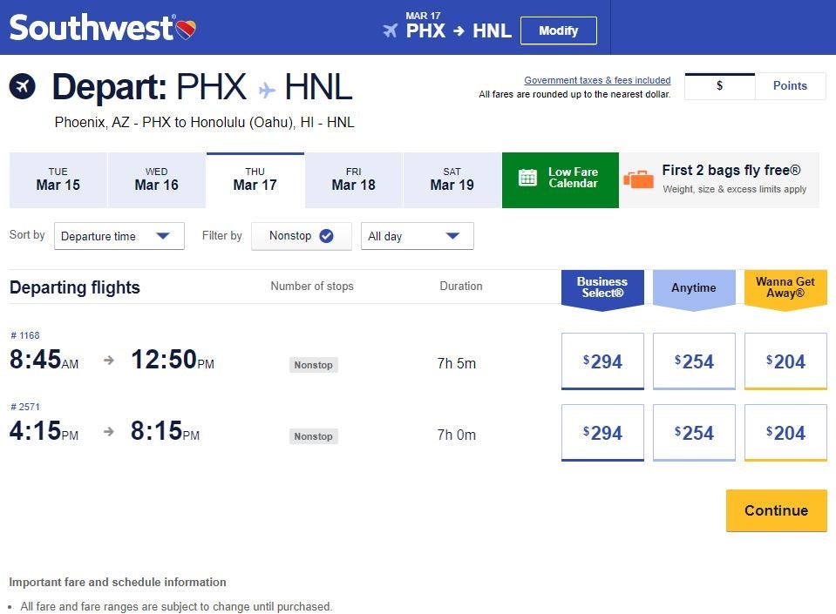The height and width of the screenshot is (614, 836).
Task: Click the Southwest heart logo
Action: click(186, 30)
